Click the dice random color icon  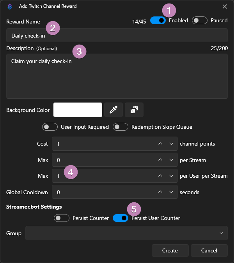click(134, 110)
